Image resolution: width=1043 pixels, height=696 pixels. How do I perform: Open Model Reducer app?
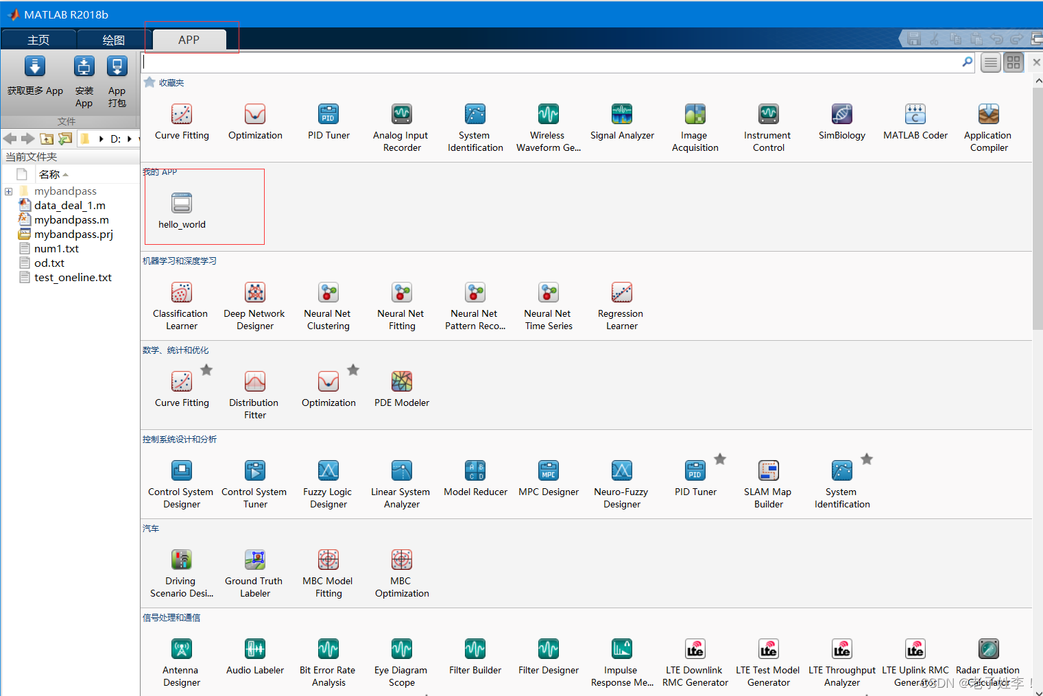click(x=475, y=479)
